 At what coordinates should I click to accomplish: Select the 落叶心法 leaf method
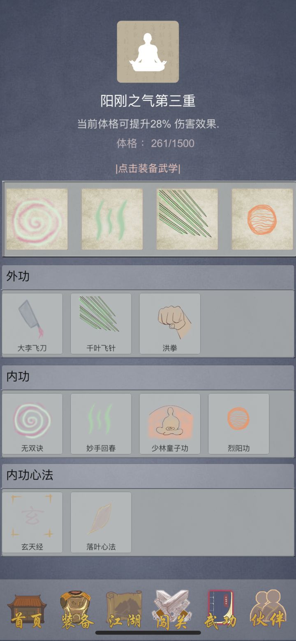coord(101,523)
